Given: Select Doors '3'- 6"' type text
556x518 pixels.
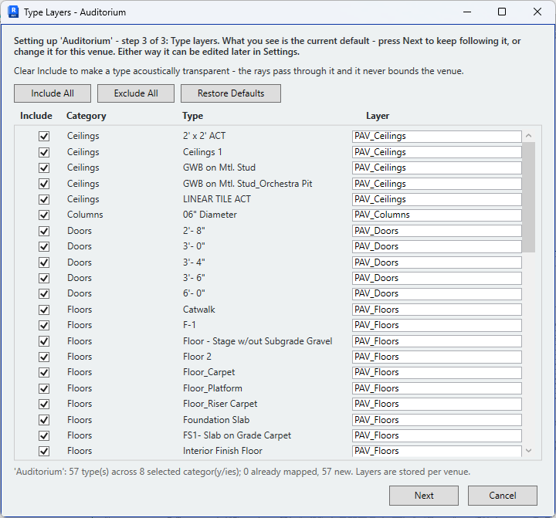Looking at the screenshot, I should coord(194,278).
